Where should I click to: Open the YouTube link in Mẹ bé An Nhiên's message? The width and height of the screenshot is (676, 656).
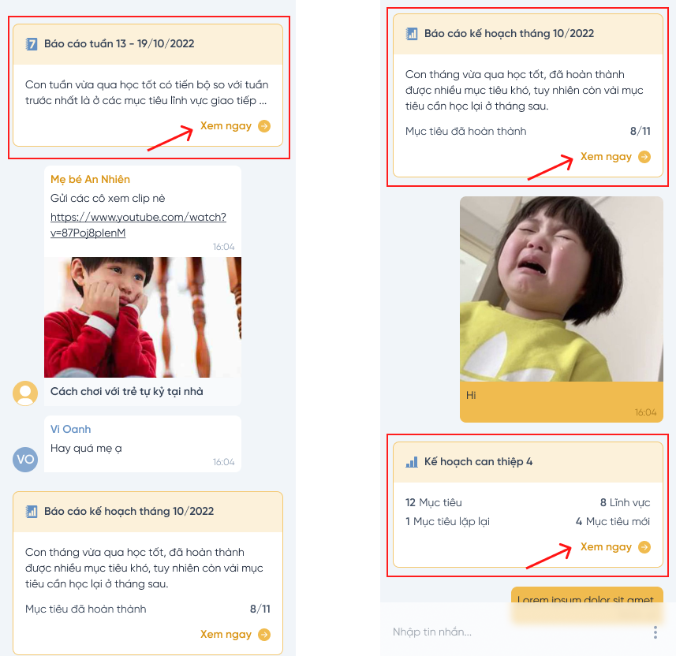click(138, 225)
